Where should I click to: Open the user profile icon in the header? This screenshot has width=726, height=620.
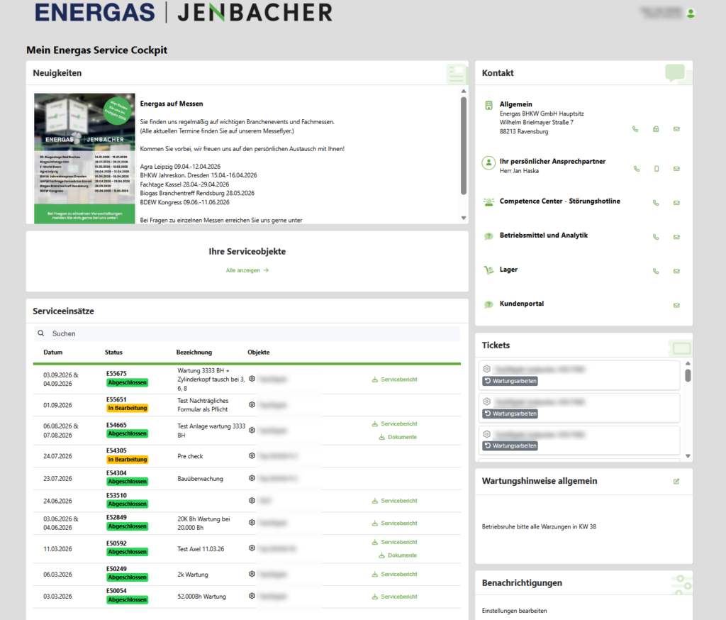691,13
